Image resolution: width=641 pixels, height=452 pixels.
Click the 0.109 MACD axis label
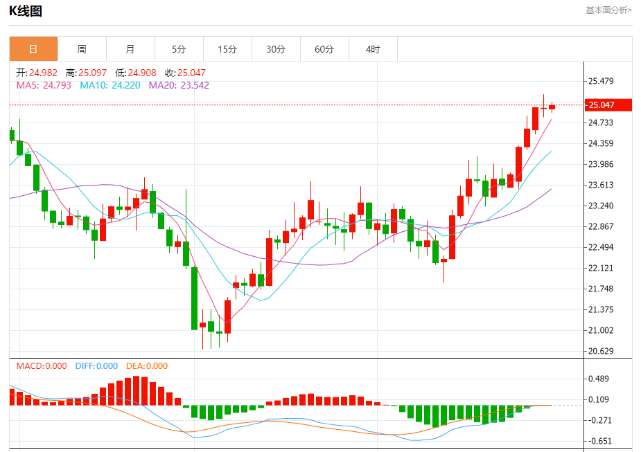coord(599,399)
